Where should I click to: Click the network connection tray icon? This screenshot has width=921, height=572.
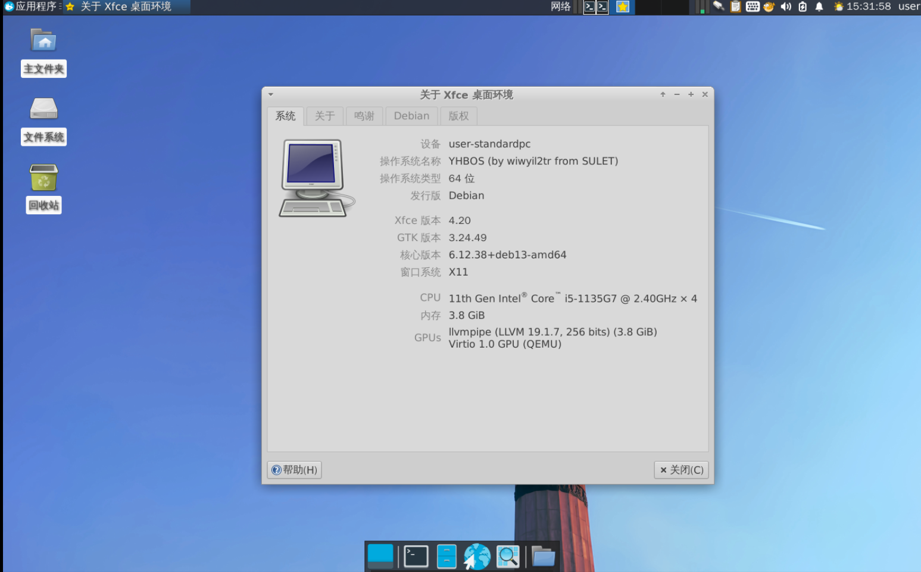pos(719,7)
